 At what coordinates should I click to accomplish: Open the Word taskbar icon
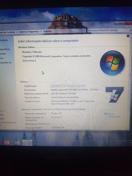17,143
